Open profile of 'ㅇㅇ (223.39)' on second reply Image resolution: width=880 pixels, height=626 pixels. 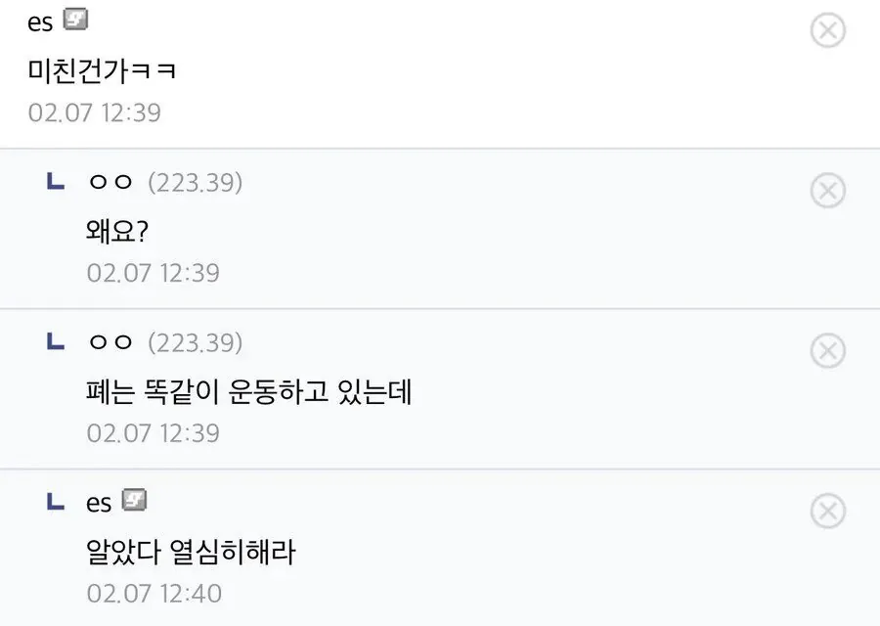click(x=111, y=342)
